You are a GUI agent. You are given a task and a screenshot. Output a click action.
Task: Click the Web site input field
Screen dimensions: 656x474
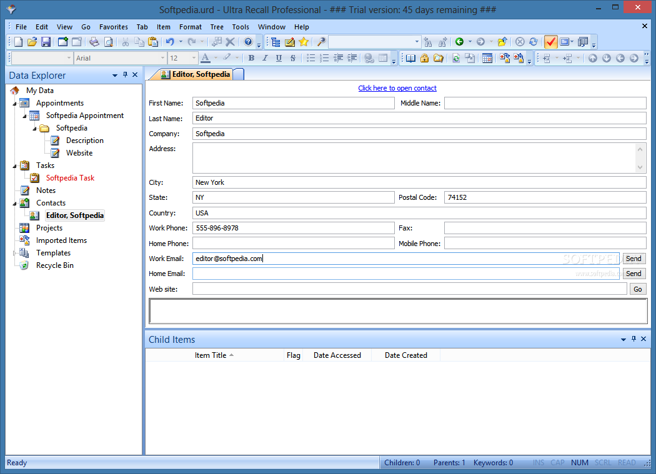tap(410, 289)
